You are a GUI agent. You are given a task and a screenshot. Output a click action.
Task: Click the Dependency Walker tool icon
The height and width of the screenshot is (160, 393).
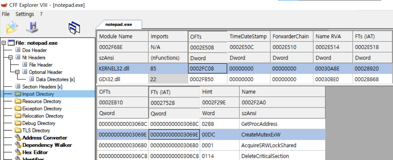[x=18, y=145]
